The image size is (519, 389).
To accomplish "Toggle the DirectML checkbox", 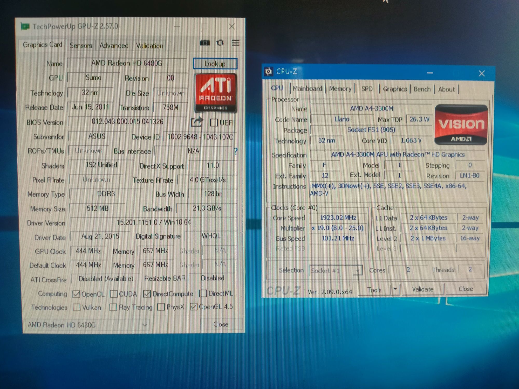I will 203,293.
